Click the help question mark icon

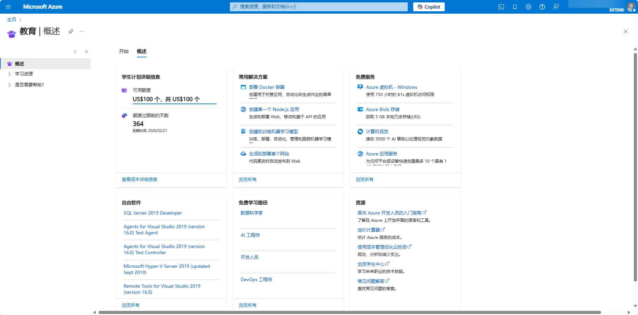pyautogui.click(x=542, y=7)
